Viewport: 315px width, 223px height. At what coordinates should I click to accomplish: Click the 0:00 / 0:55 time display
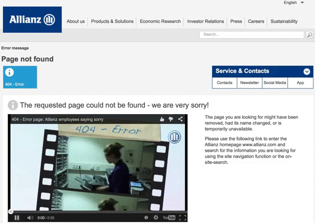(46, 218)
